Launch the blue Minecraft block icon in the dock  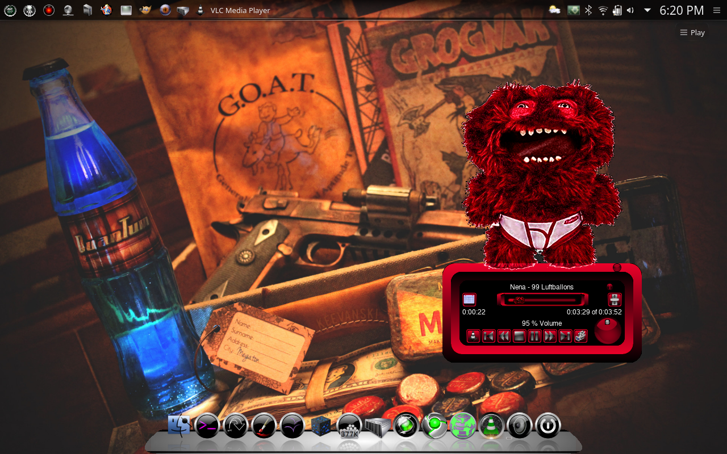pos(321,426)
